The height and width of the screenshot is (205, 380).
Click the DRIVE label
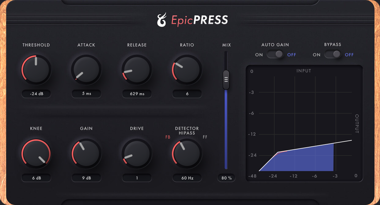137,129
